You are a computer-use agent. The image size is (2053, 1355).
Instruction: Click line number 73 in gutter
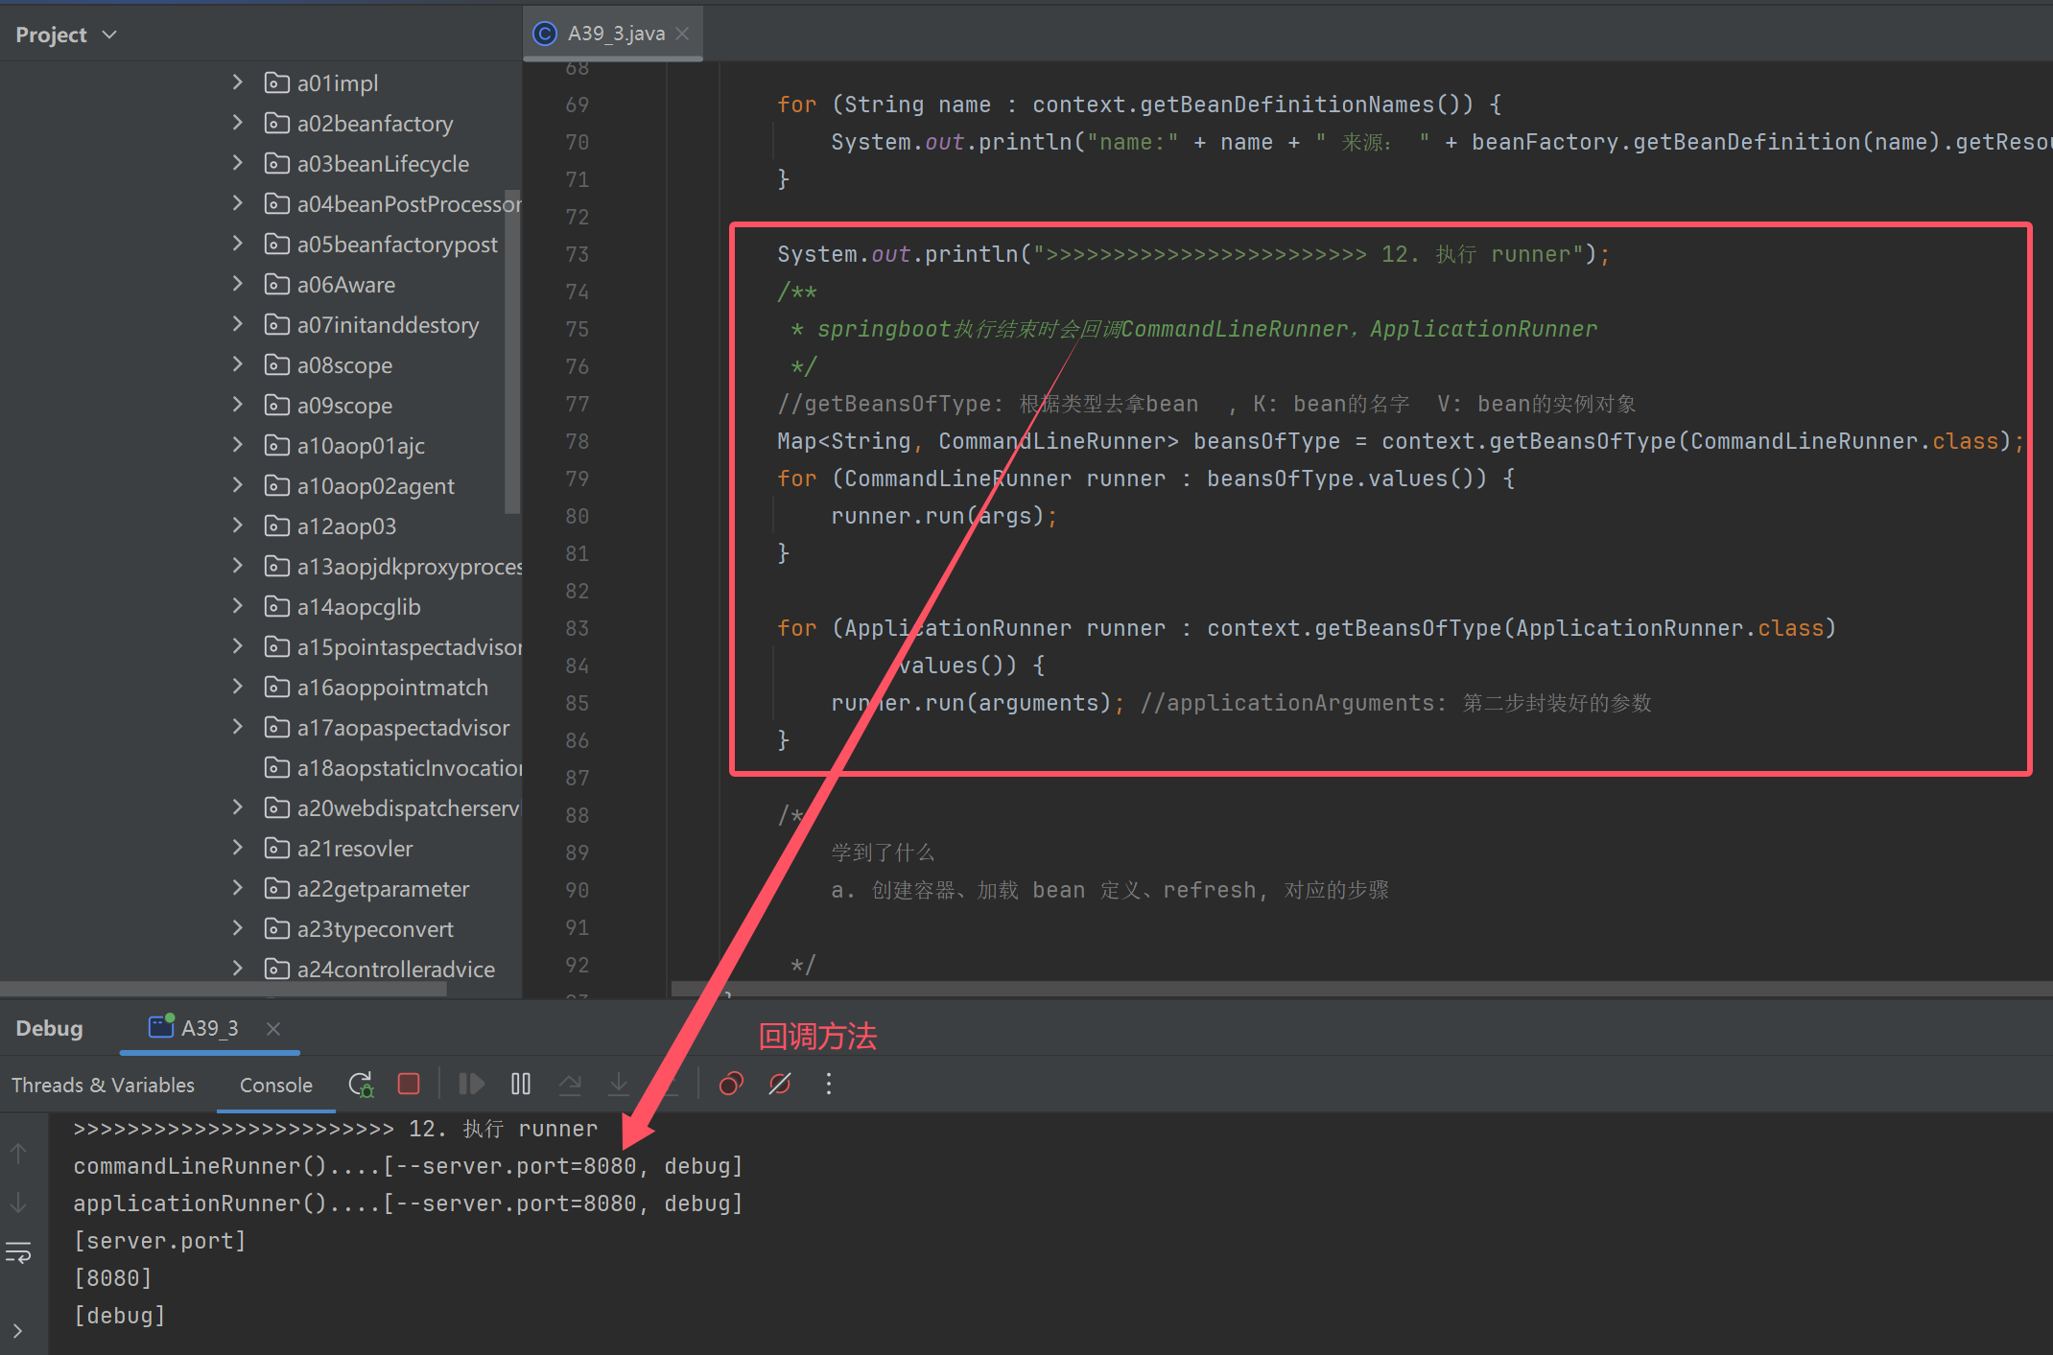(x=578, y=254)
